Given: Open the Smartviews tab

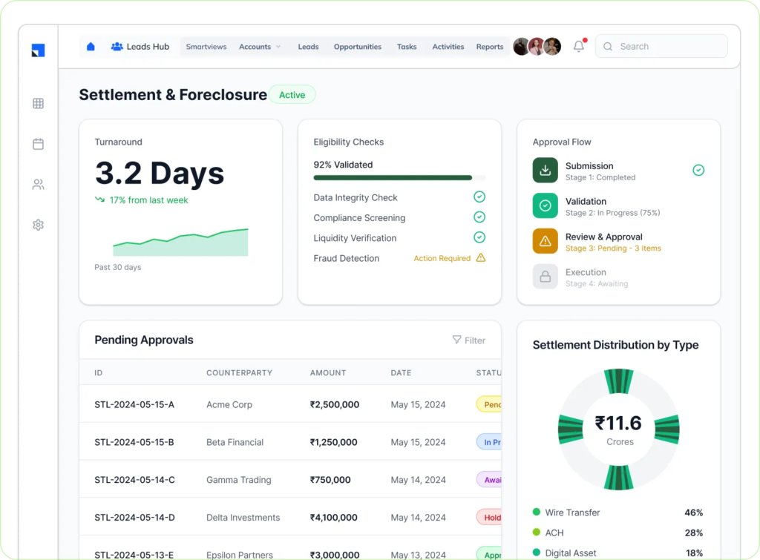Looking at the screenshot, I should 206,47.
